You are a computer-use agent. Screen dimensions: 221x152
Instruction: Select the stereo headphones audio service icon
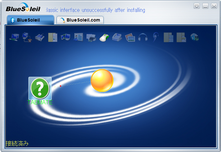[143, 37]
